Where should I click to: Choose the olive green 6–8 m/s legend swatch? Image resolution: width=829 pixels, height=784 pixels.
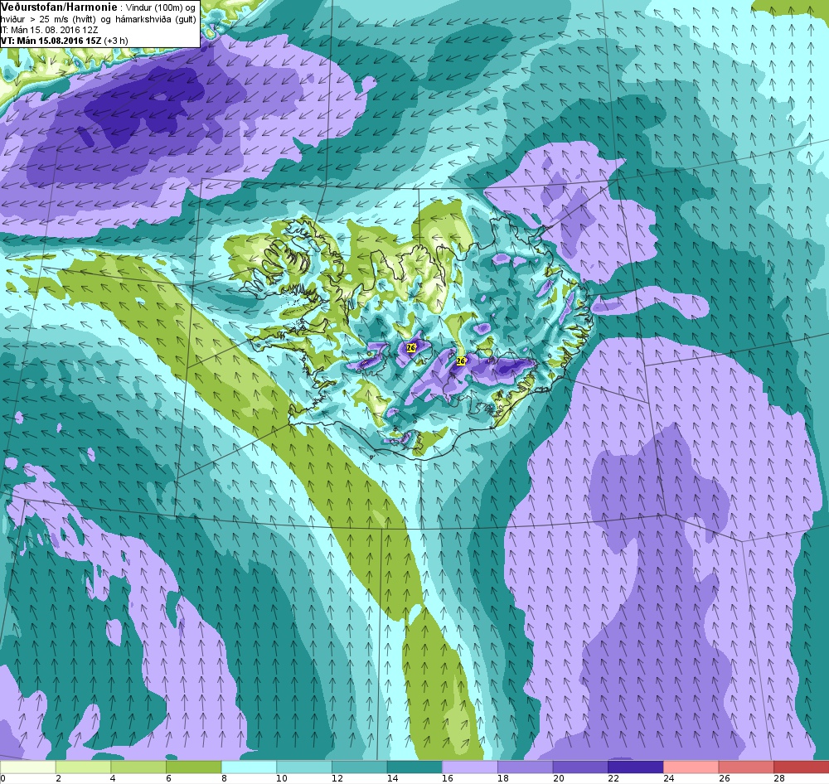point(193,767)
